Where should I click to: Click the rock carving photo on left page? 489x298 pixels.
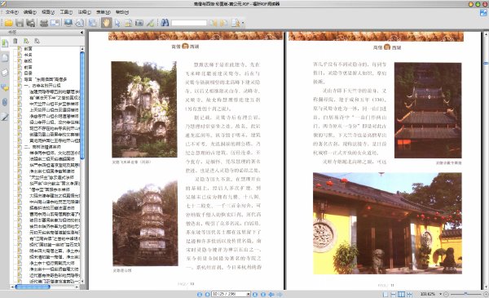click(144, 109)
